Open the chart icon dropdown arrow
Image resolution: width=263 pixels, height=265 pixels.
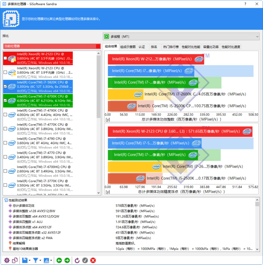(x=51, y=260)
